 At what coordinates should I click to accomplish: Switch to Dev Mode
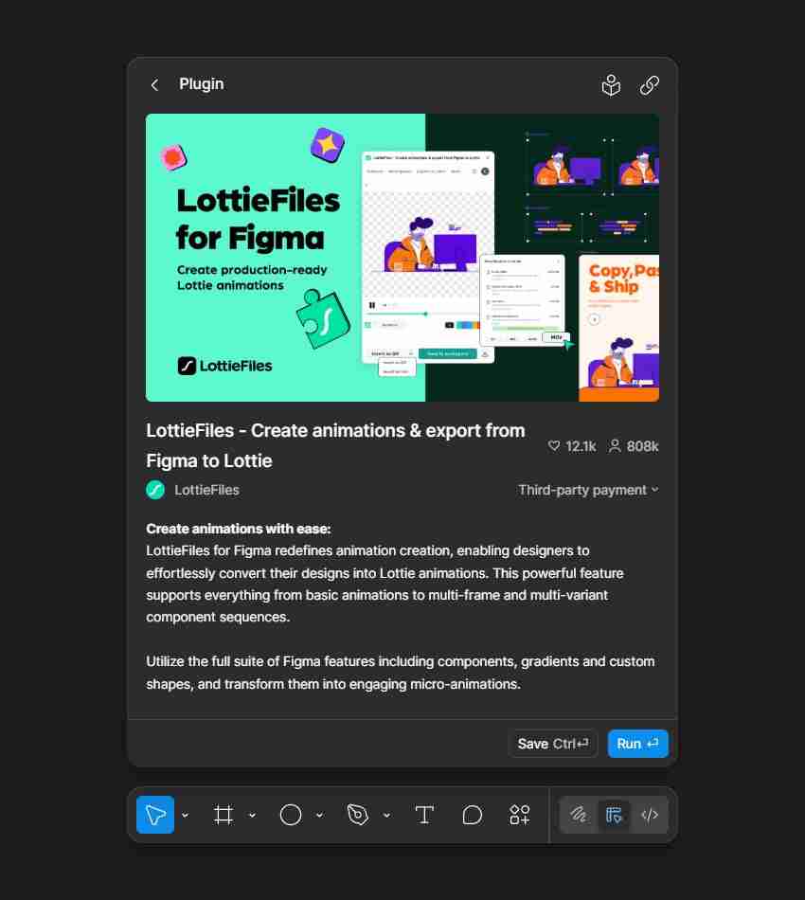[x=650, y=815]
